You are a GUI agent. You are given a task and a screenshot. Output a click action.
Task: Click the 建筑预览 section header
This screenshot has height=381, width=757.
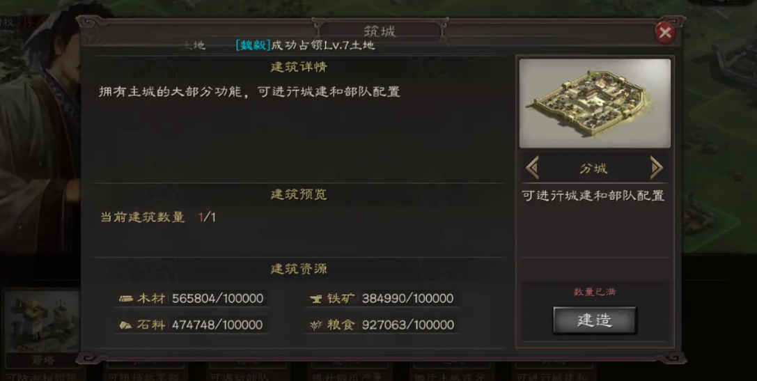click(x=299, y=194)
